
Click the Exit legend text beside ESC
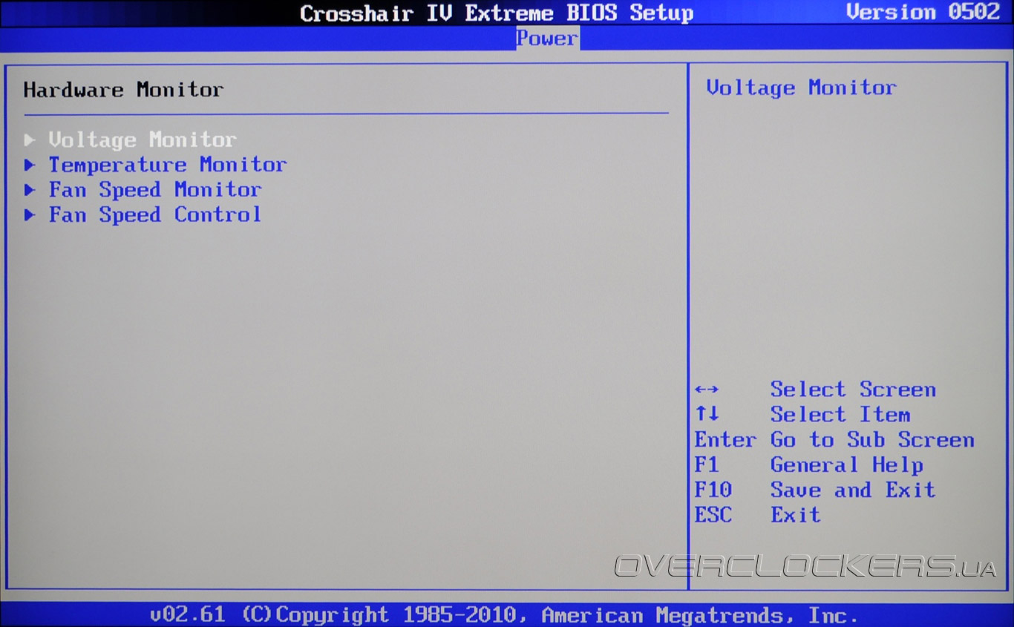tap(796, 515)
